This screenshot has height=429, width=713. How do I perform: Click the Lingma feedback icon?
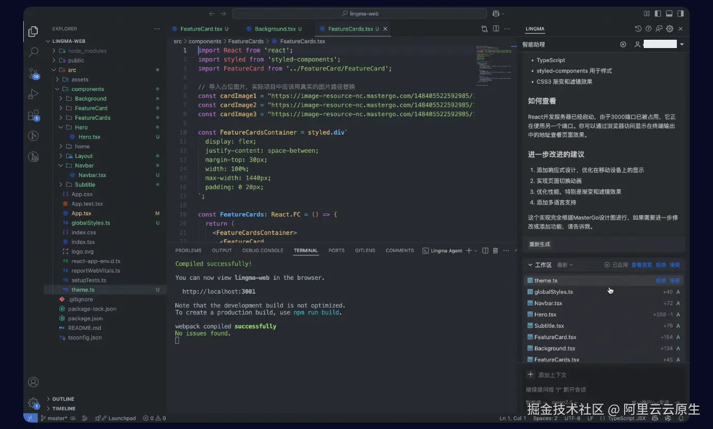659,29
